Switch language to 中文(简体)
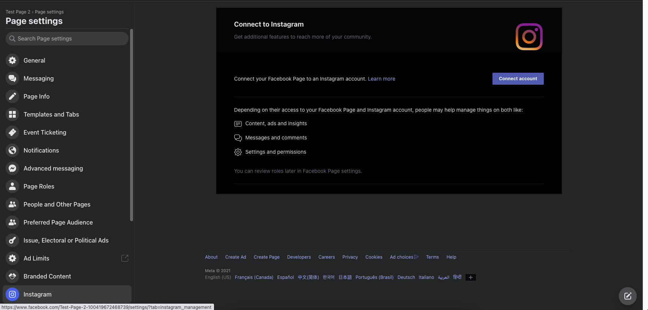Viewport: 648px width, 310px height. (x=308, y=277)
